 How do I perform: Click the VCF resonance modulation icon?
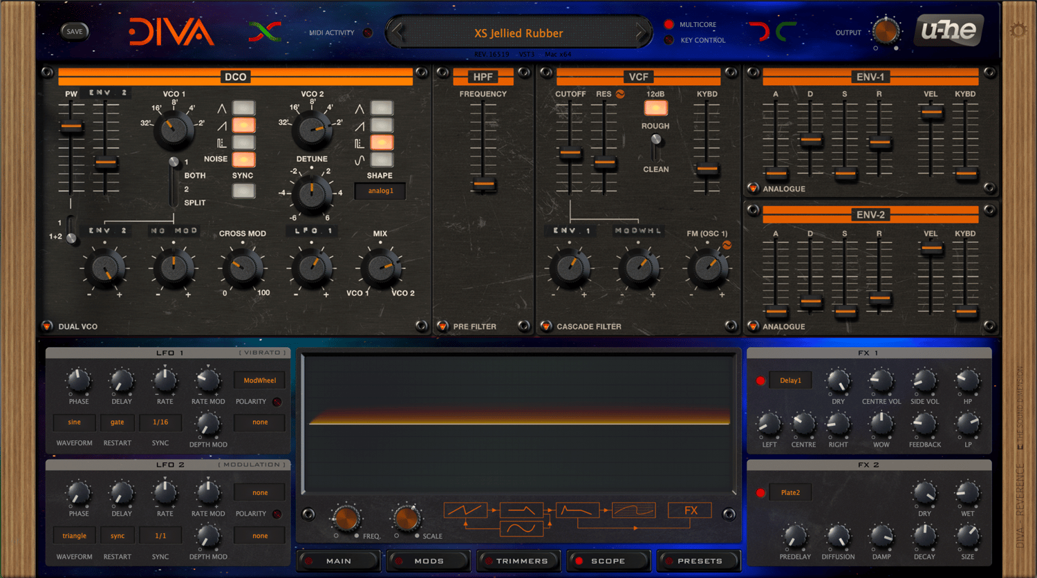click(620, 94)
